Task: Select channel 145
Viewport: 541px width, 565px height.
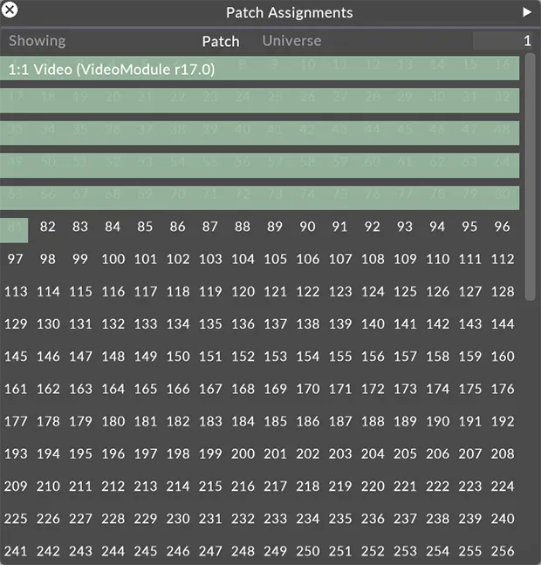Action: click(16, 357)
